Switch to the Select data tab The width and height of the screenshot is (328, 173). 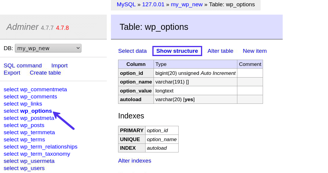pyautogui.click(x=132, y=51)
